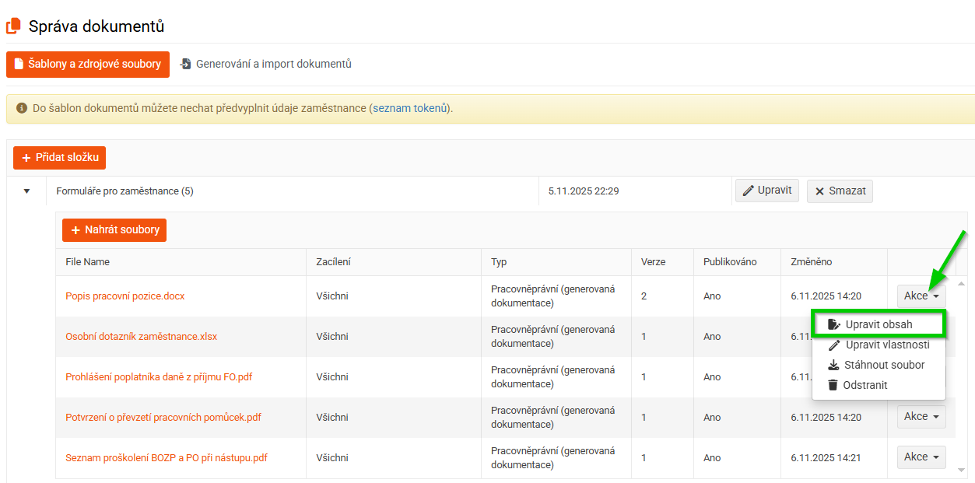Click the pencil icon beside Upravit vlastnosti

tap(834, 345)
